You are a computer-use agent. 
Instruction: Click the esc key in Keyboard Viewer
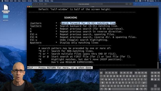pyautogui.click(x=101, y=73)
